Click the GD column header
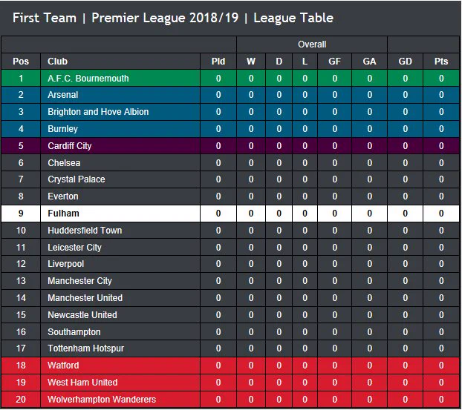This screenshot has height=410, width=462. [405, 62]
